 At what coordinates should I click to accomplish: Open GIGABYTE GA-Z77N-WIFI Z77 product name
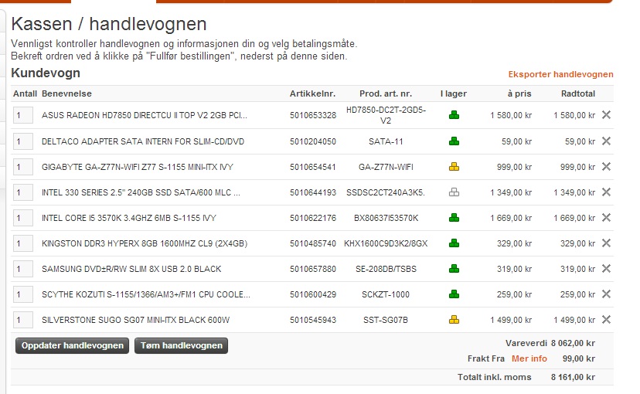137,167
